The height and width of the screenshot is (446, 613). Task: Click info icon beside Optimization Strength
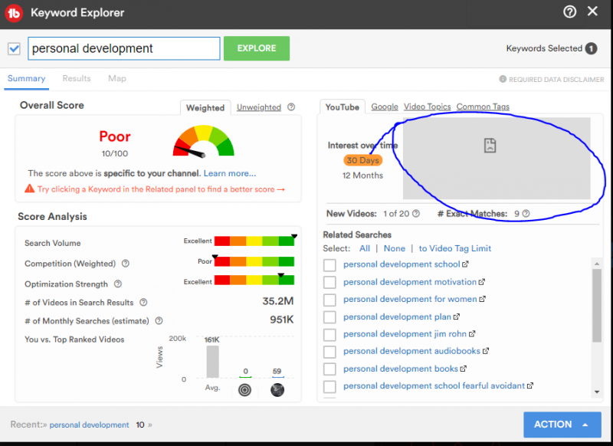(119, 284)
